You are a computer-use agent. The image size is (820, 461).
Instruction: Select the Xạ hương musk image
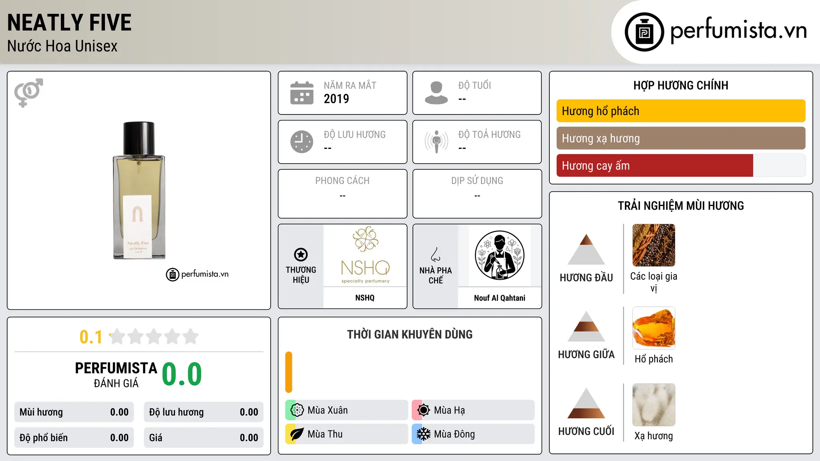(654, 405)
